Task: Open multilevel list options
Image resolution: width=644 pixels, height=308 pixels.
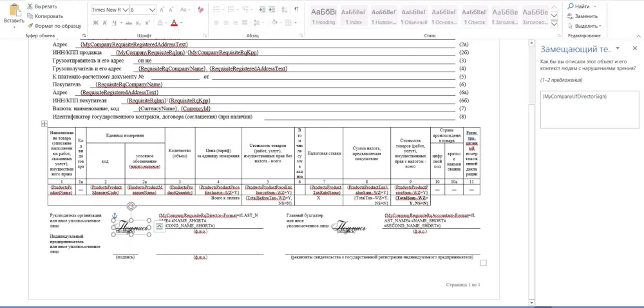Action: (247, 10)
